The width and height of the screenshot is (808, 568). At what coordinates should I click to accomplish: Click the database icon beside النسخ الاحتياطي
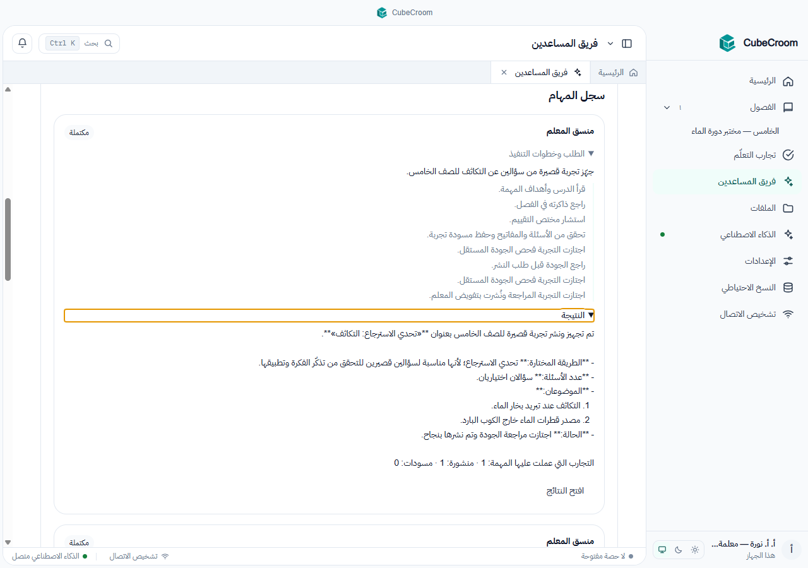[x=788, y=288]
